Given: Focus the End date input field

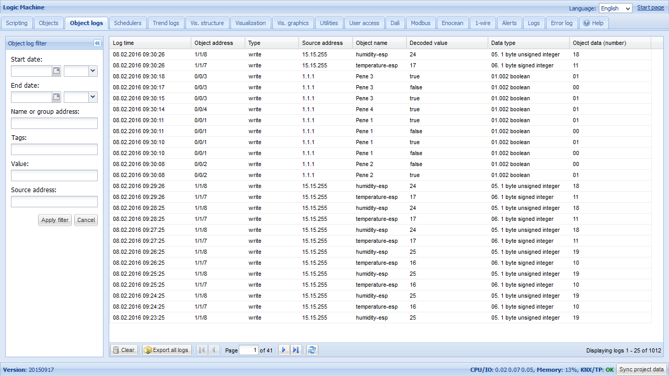Looking at the screenshot, I should [x=32, y=97].
